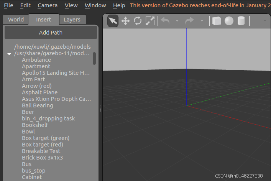The width and height of the screenshot is (271, 181).
Task: Open the File menu
Action: click(x=8, y=5)
